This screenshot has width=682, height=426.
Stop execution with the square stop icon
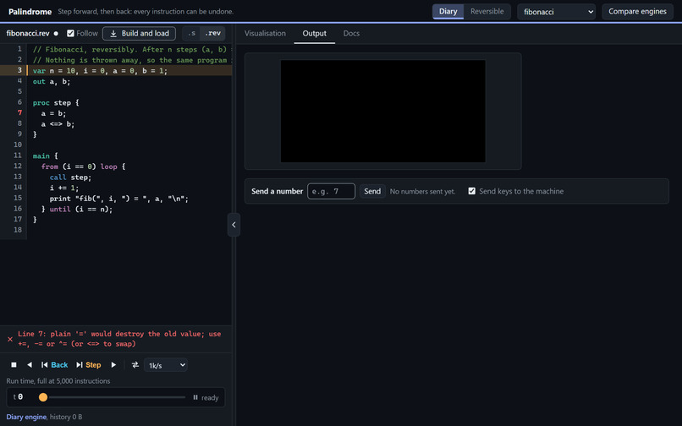tap(14, 364)
